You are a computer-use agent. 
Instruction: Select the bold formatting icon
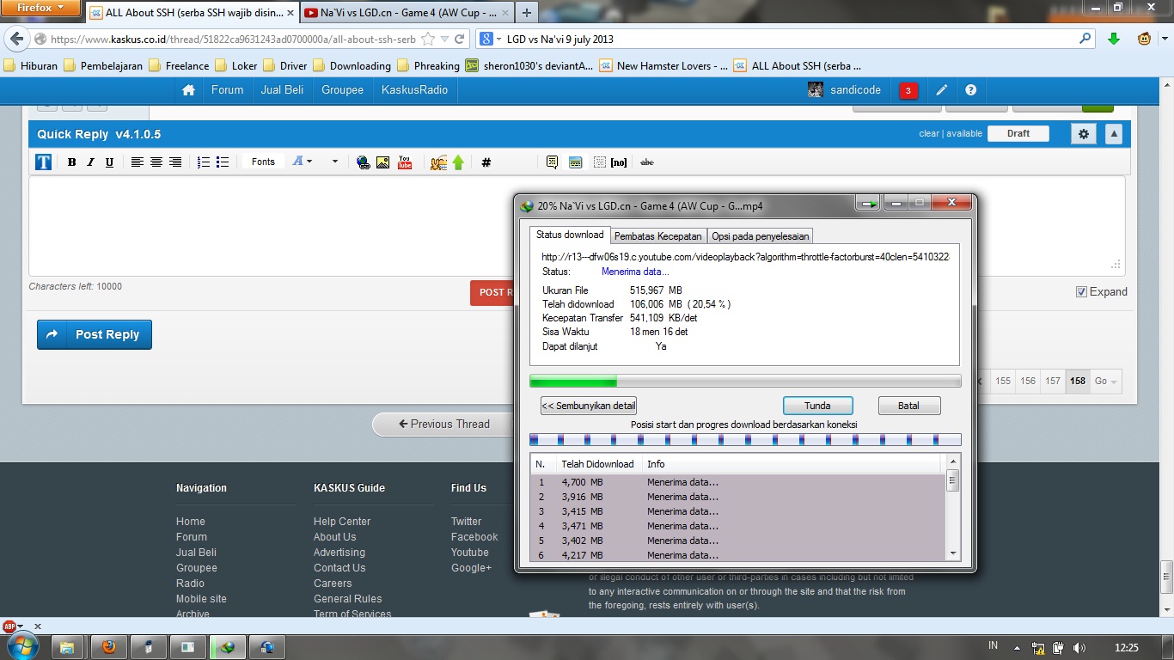click(x=71, y=162)
